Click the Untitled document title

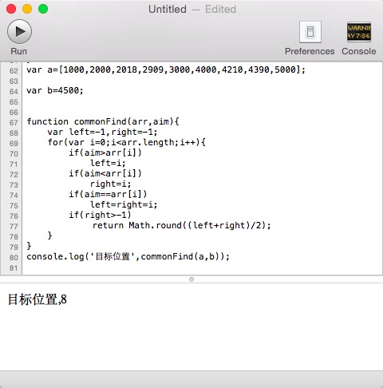(x=168, y=10)
